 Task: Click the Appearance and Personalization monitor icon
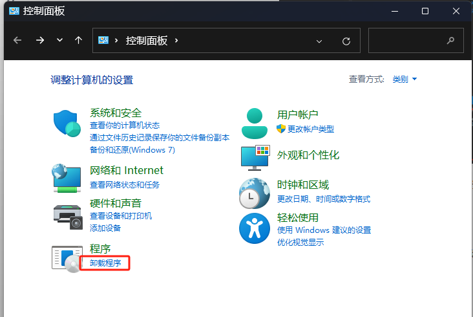pyautogui.click(x=255, y=158)
